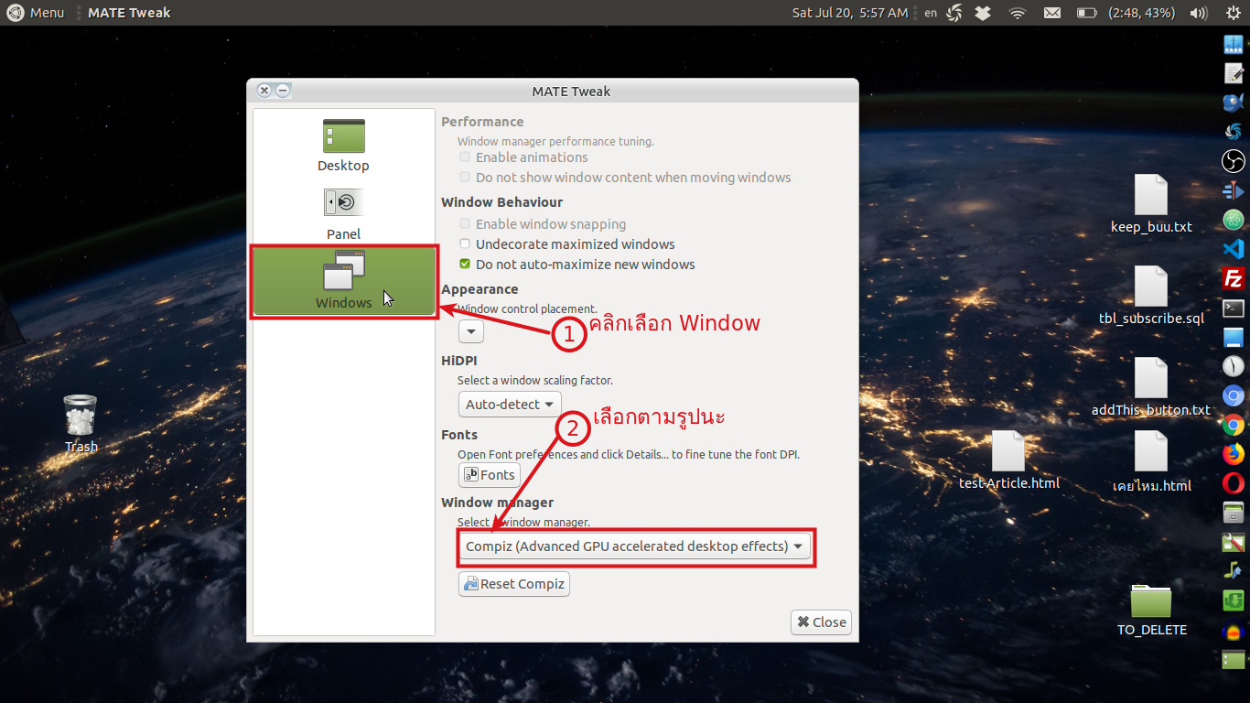Select addThis_button.txt desktop file
This screenshot has width=1250, height=703.
(1151, 387)
